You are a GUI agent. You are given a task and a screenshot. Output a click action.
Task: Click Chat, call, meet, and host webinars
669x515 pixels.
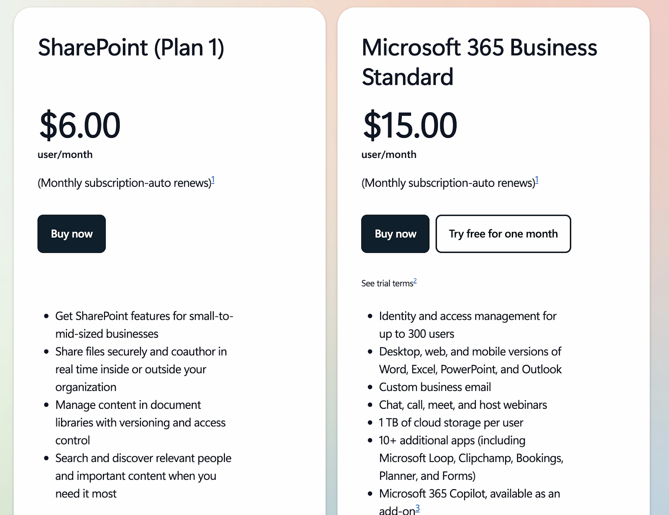[463, 405]
